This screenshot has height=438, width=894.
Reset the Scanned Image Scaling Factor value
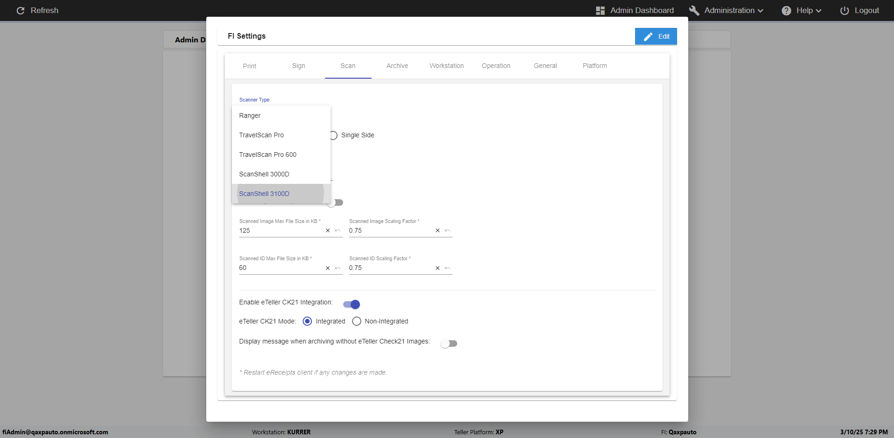click(447, 230)
